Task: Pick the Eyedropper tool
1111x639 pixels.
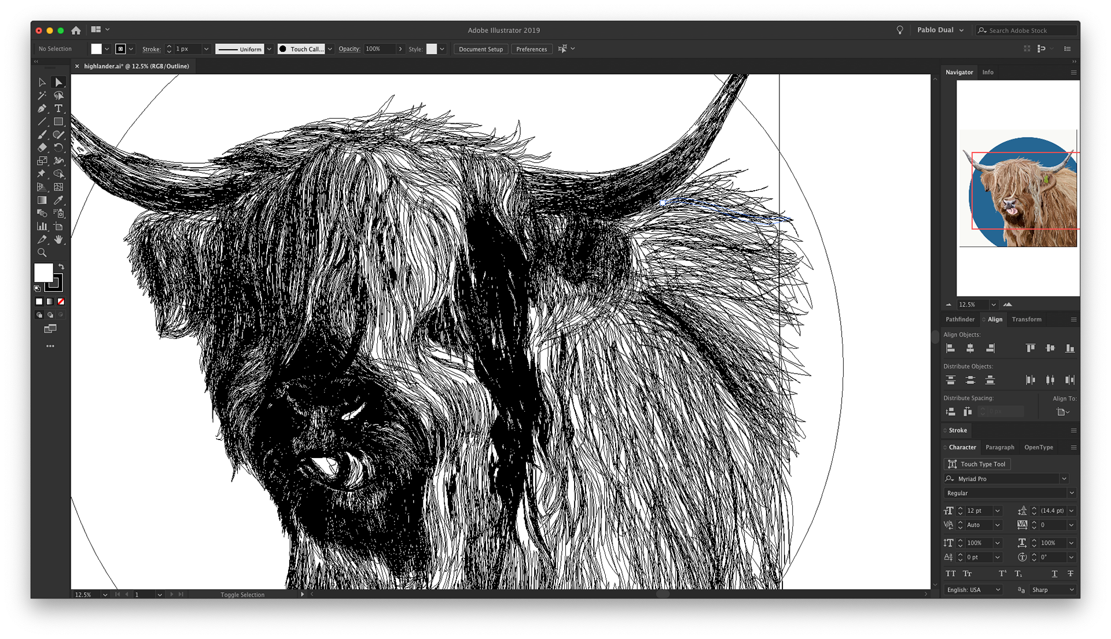Action: point(58,200)
